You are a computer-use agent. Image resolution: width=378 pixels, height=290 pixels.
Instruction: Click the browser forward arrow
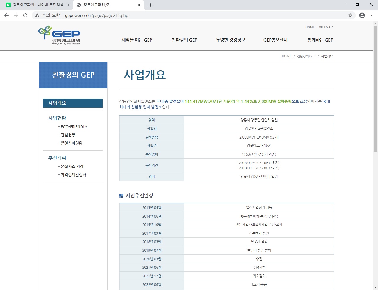pyautogui.click(x=16, y=15)
